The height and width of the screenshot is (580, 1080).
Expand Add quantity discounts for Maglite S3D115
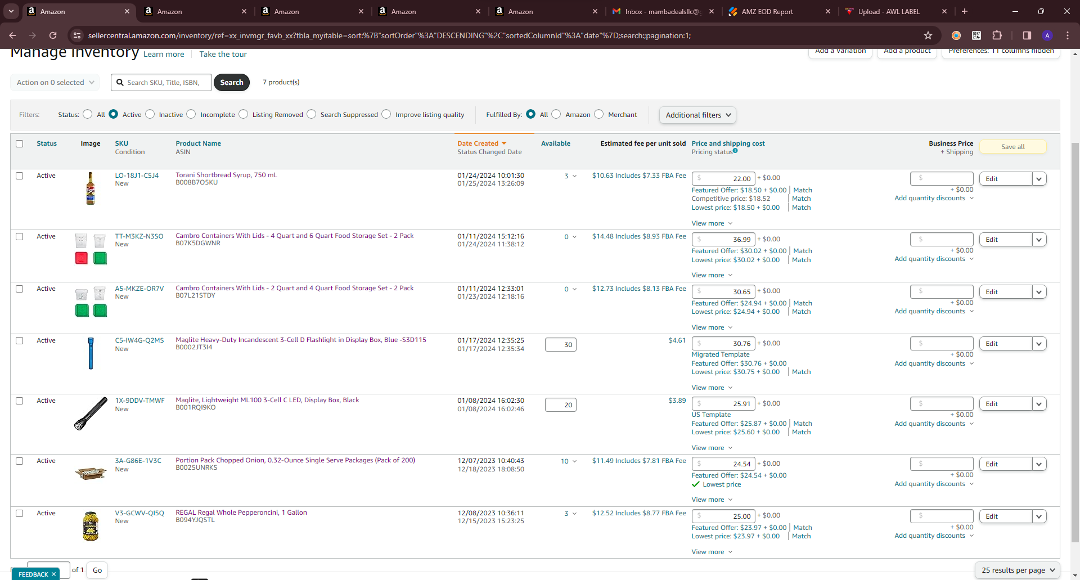934,363
